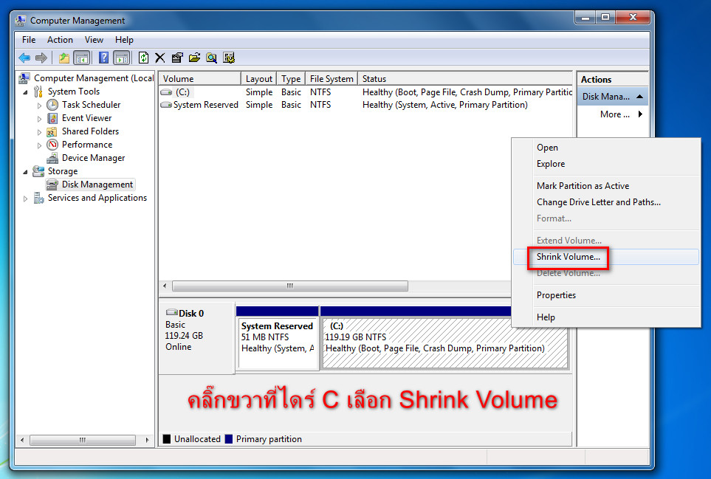Click the Disk 0 Basic disk label
711x479 pixels.
tap(197, 337)
